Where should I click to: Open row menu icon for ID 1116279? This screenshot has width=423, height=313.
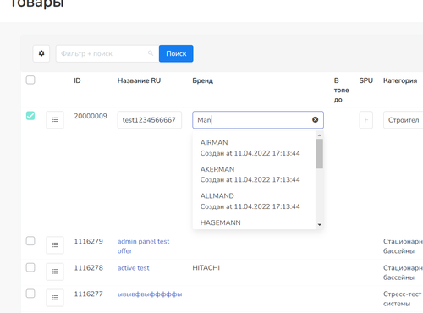click(x=55, y=245)
